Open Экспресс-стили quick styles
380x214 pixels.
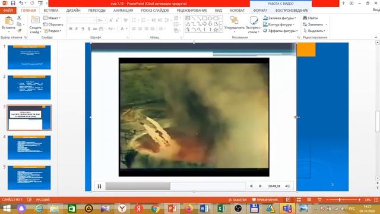[254, 24]
